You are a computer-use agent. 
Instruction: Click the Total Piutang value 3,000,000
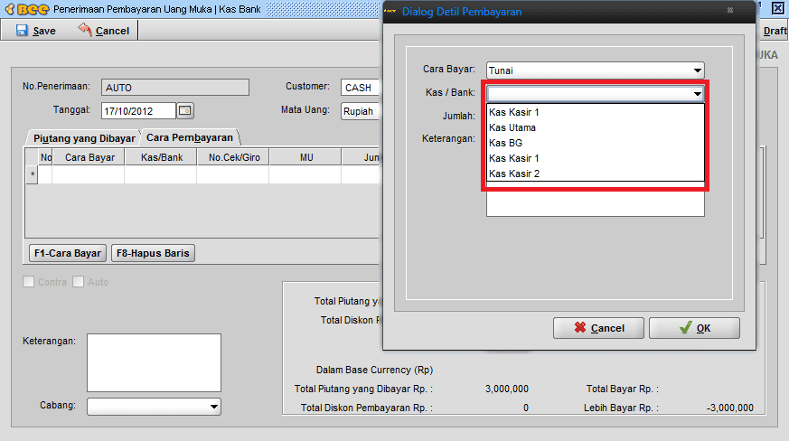click(507, 389)
